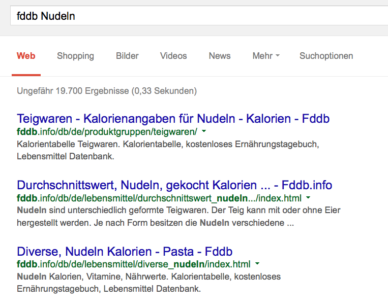The height and width of the screenshot is (308, 388).
Task: Switch to the Shopping tab
Action: (x=75, y=56)
